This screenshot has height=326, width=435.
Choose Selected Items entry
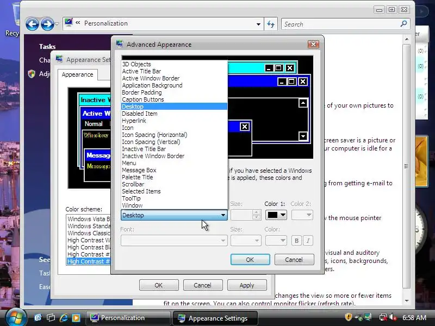pos(174,191)
